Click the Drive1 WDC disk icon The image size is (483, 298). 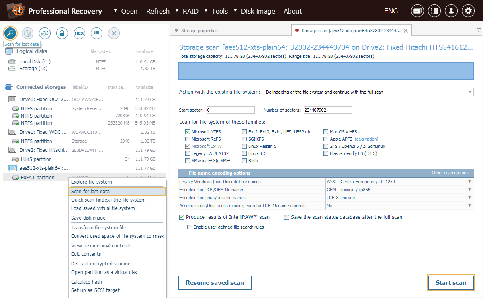pyautogui.click(x=12, y=132)
